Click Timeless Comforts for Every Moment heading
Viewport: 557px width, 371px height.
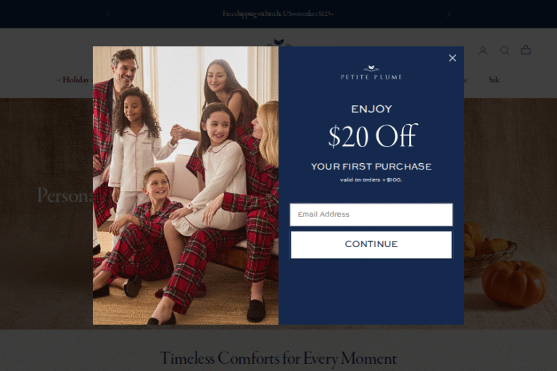click(278, 358)
